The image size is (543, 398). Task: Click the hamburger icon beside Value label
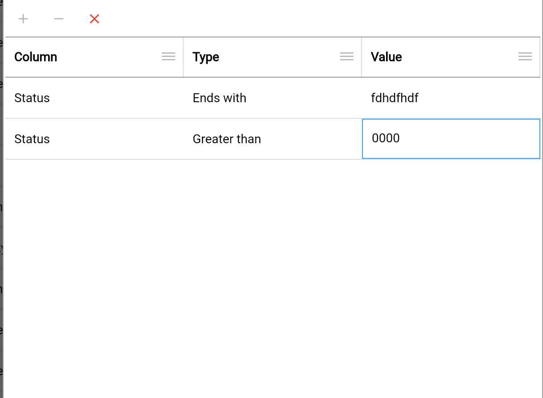(525, 56)
